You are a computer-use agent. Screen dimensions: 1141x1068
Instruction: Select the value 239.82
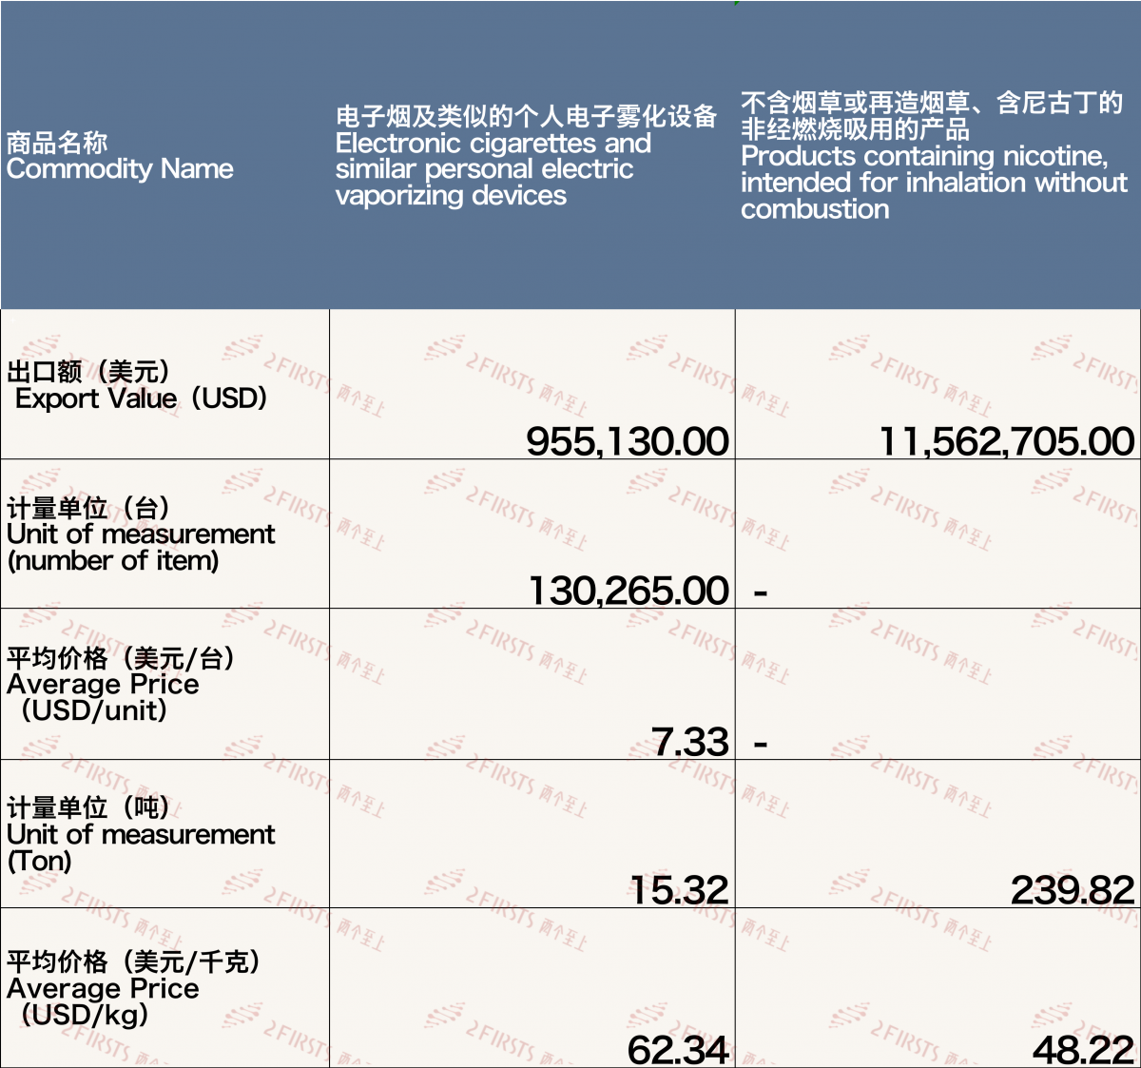(x=1073, y=890)
